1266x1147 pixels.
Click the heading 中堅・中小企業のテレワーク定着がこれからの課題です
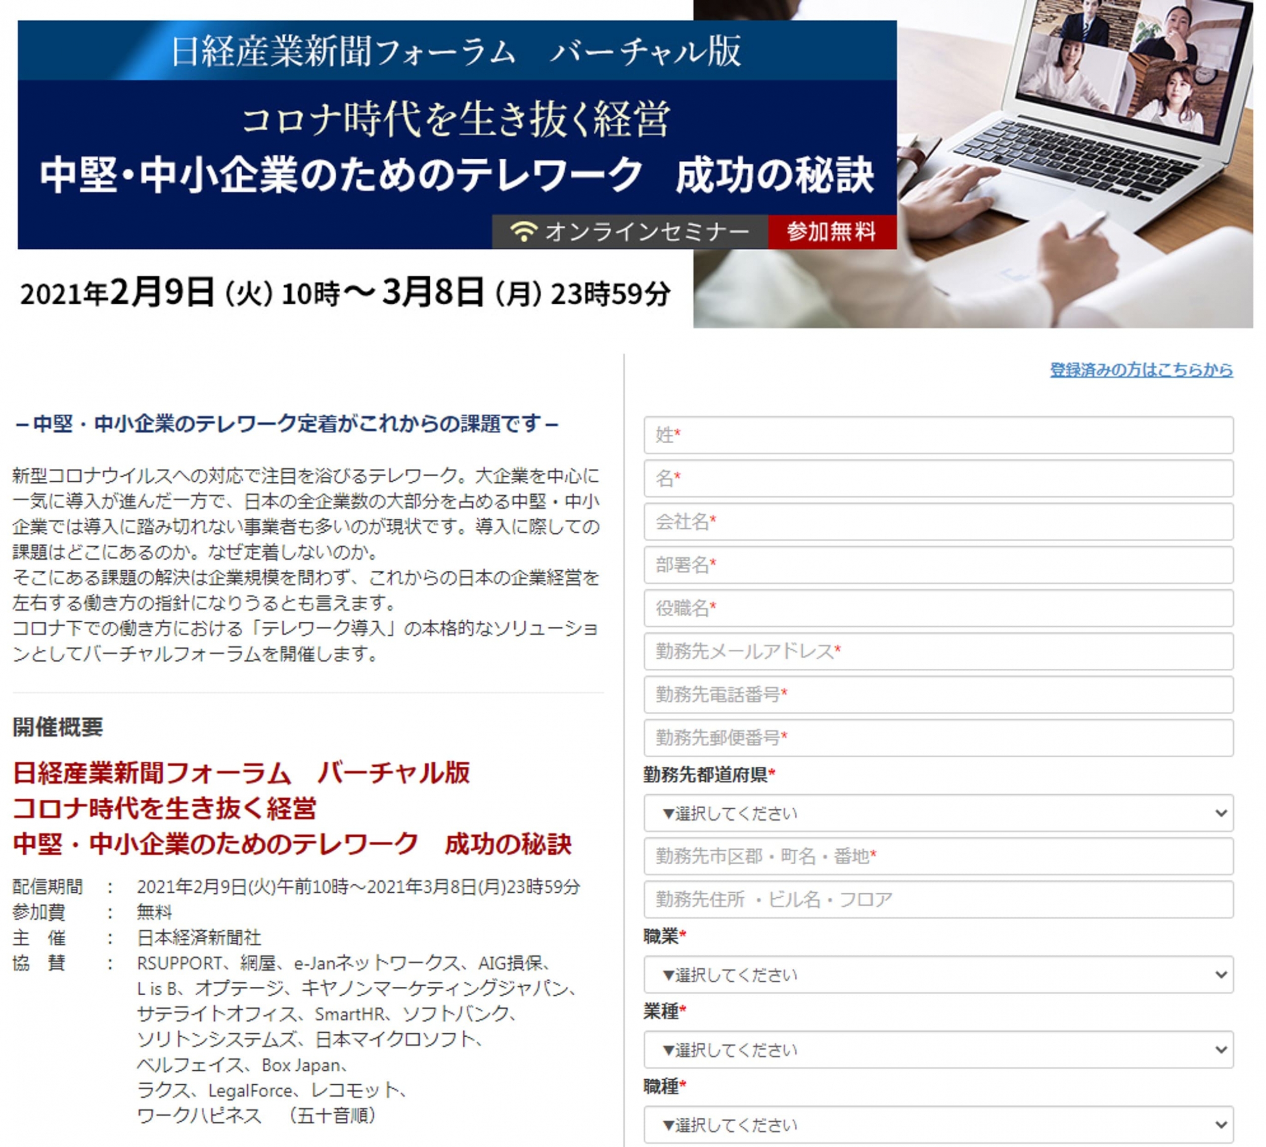click(x=286, y=424)
